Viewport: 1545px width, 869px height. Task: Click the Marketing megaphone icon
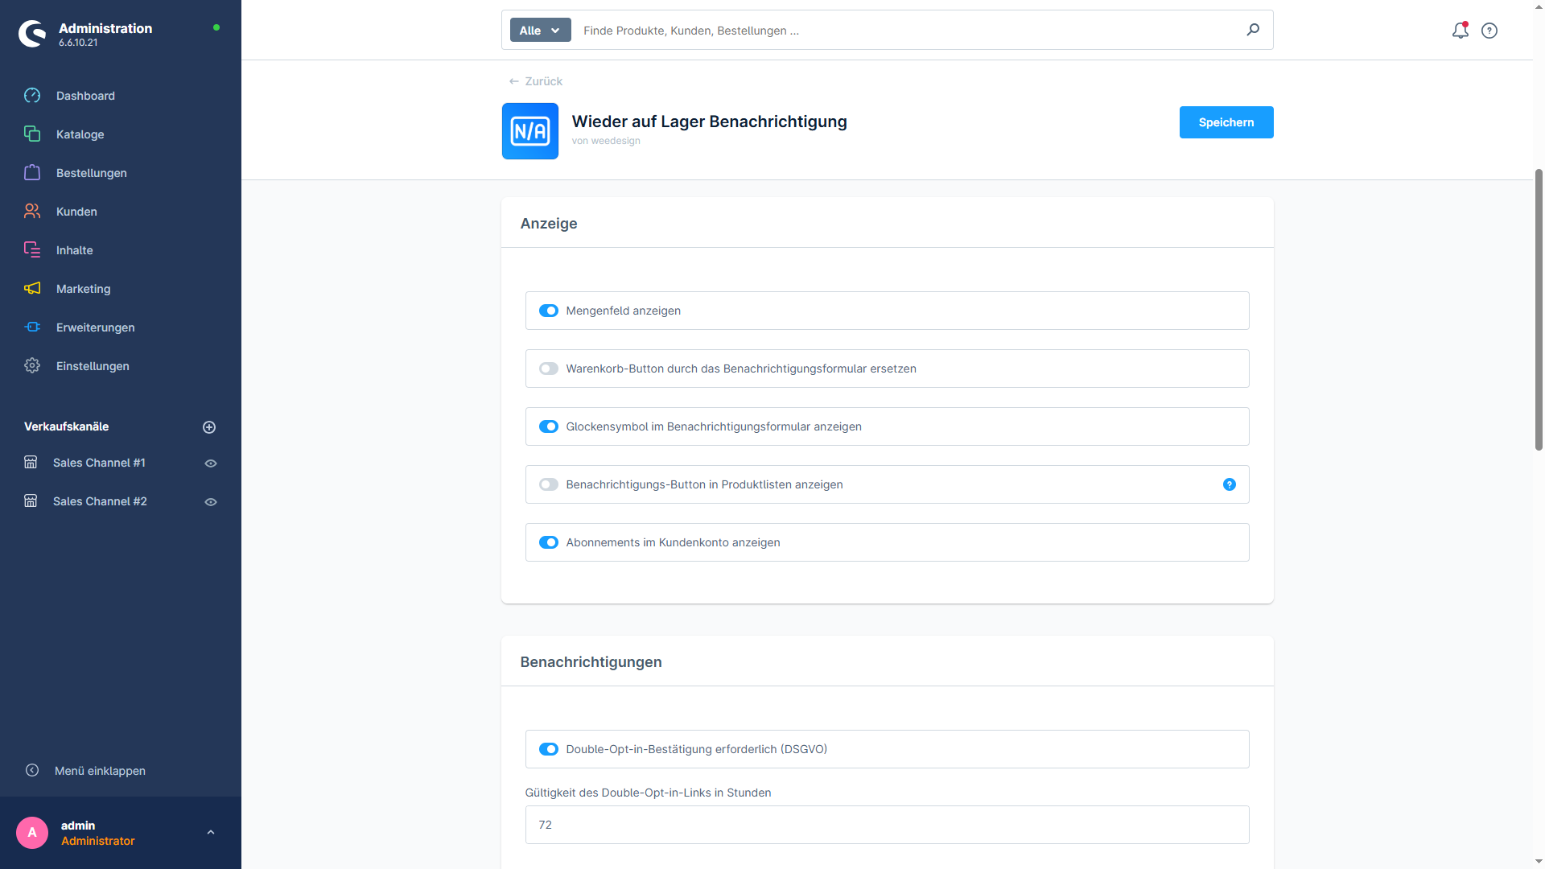click(x=32, y=289)
